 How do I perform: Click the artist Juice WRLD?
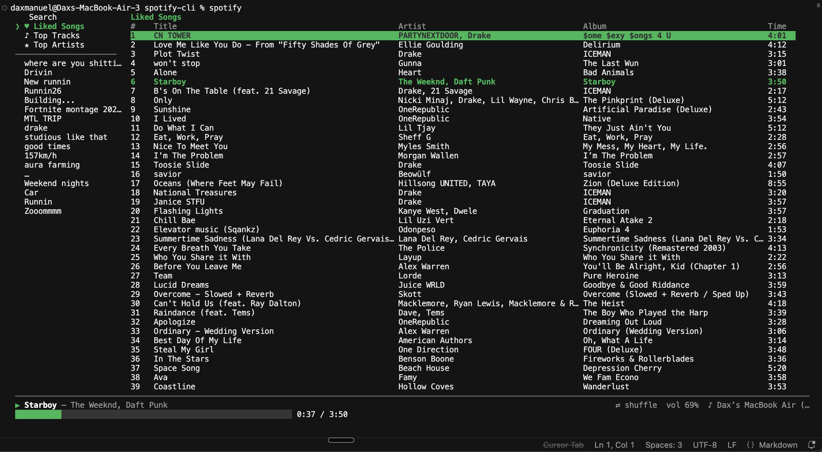421,285
